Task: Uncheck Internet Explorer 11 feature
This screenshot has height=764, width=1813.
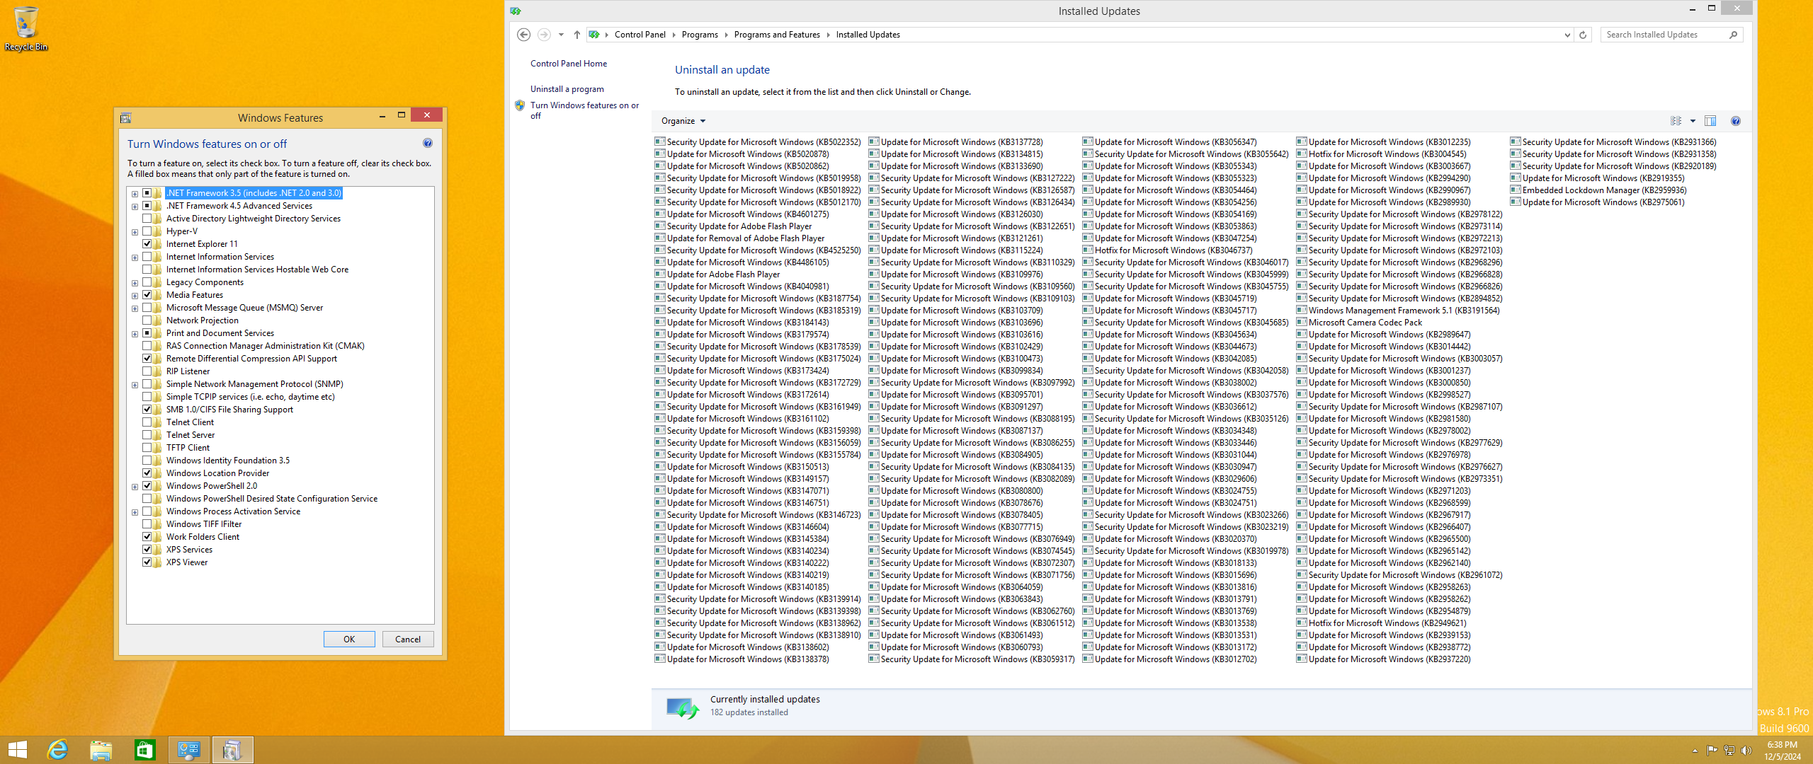Action: coord(147,244)
